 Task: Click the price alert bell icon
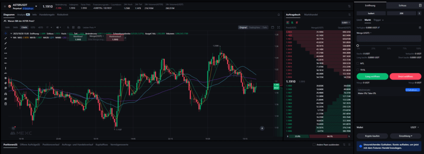(279, 14)
